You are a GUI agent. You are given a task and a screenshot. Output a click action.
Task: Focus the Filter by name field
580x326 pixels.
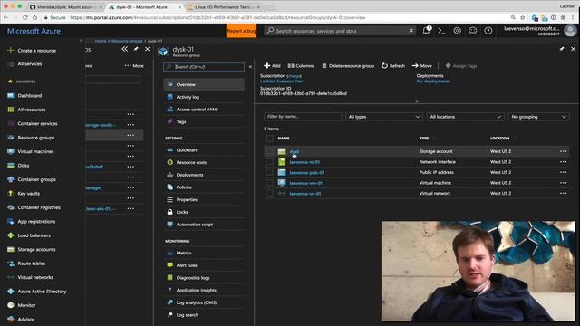[x=303, y=117]
